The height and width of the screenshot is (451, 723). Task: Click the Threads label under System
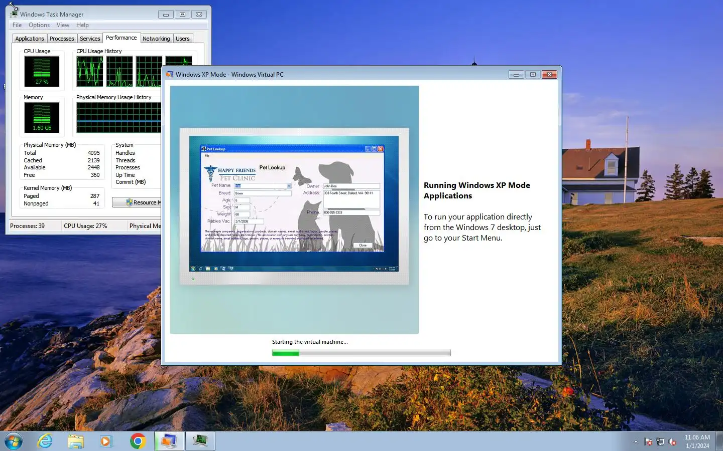tap(126, 160)
